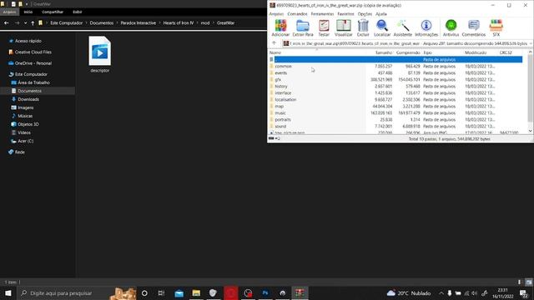This screenshot has width=534, height=300.
Task: Select the music folder in archive
Action: pos(280,113)
